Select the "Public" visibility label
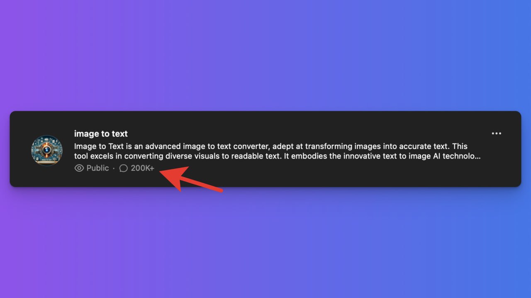The height and width of the screenshot is (298, 531). tap(97, 168)
